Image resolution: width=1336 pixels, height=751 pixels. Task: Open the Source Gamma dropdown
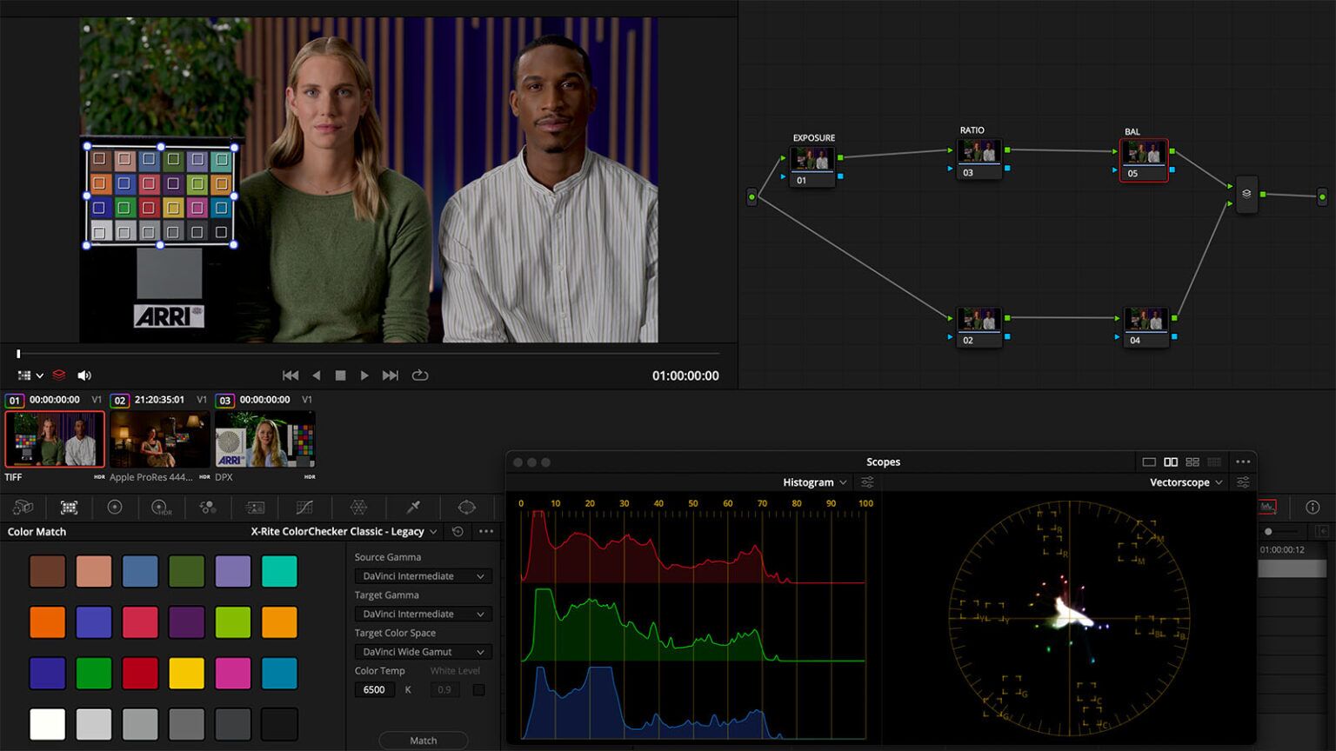coord(422,575)
